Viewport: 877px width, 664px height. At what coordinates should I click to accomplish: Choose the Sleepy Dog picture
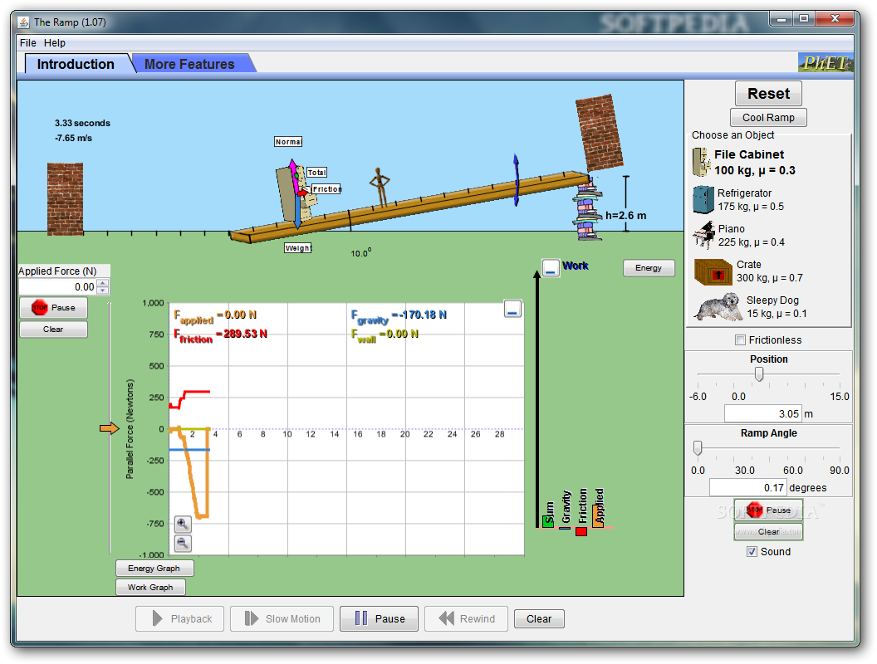pos(718,307)
